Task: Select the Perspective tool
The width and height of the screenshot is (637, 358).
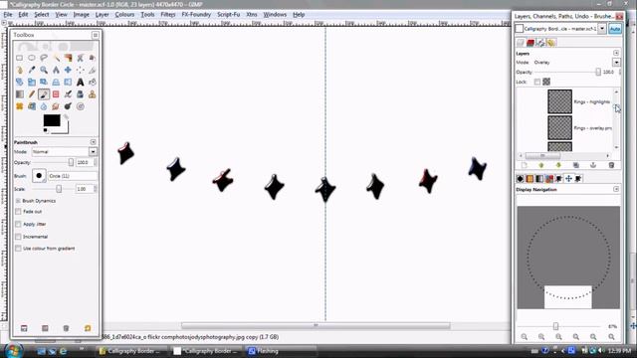Action: click(56, 82)
